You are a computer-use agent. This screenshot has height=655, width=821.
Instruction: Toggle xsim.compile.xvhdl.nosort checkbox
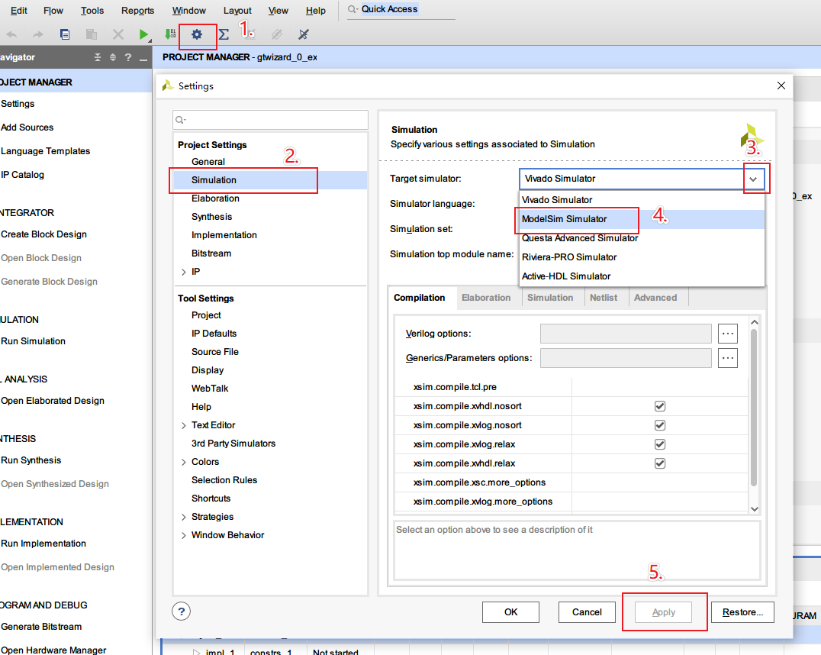(x=660, y=406)
